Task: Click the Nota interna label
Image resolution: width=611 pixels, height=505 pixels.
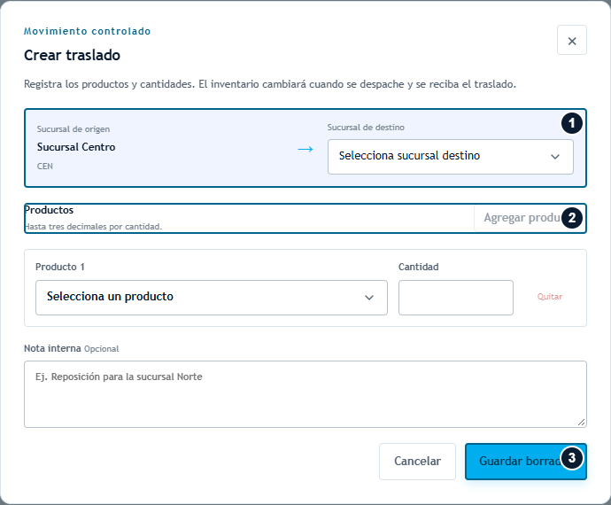Action: click(x=52, y=348)
